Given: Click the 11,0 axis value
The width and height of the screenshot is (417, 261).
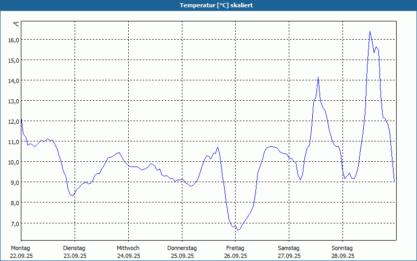Looking at the screenshot, I should tap(14, 142).
